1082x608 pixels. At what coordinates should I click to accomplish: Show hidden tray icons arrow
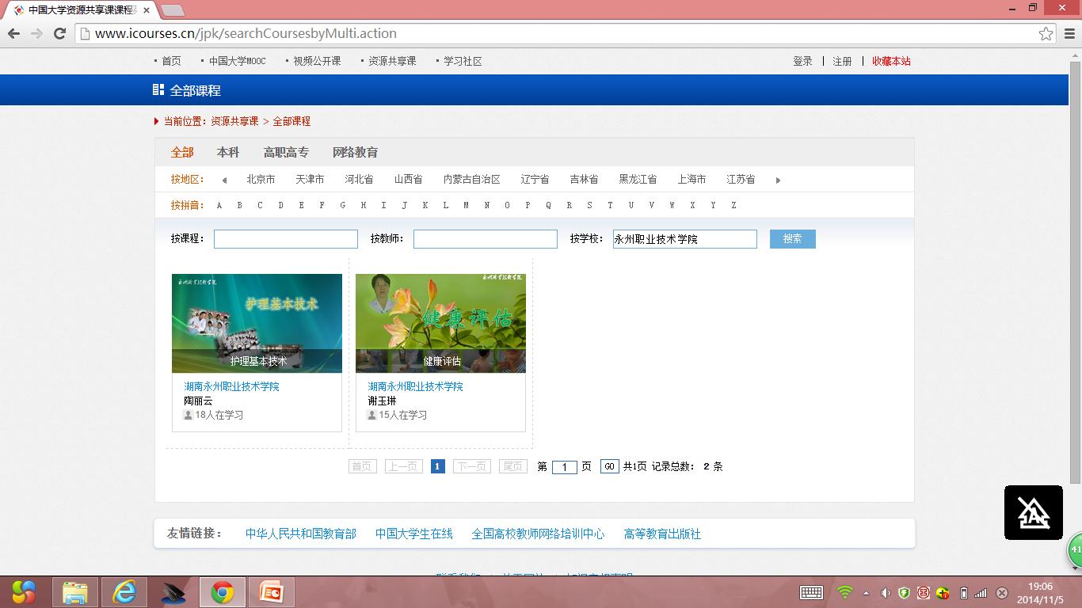click(x=866, y=593)
